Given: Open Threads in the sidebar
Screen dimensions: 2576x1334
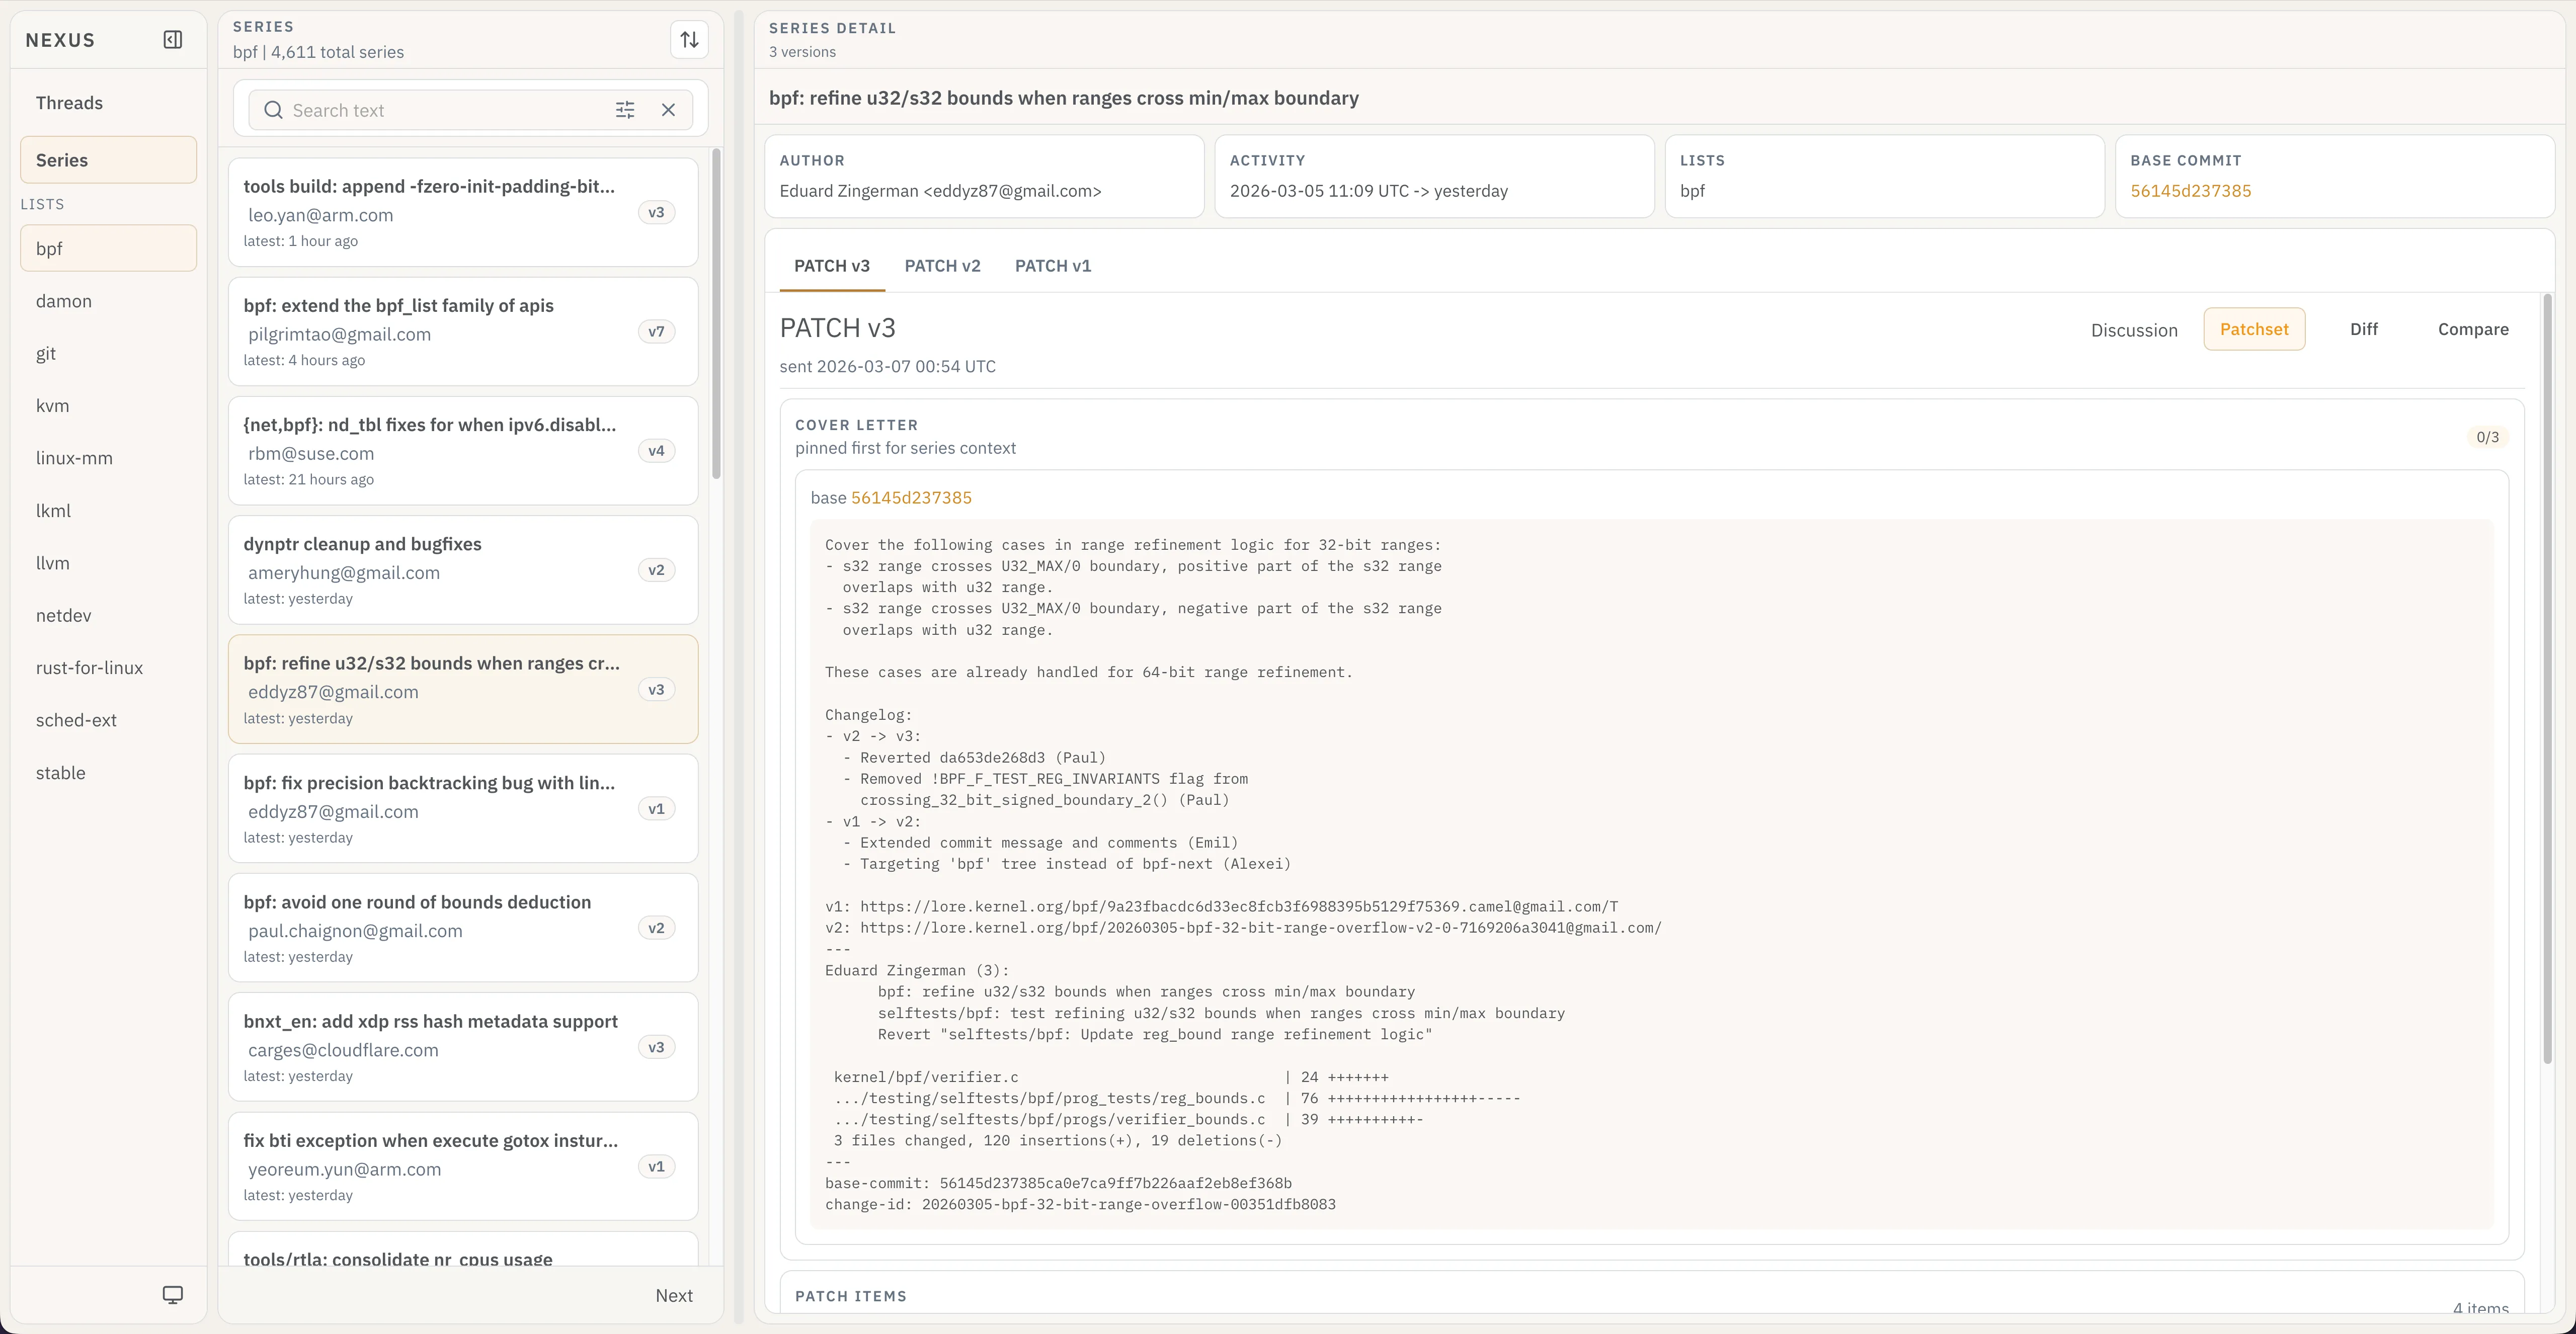Looking at the screenshot, I should (x=69, y=103).
